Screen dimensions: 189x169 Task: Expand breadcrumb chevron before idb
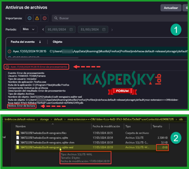pyautogui.click(x=176, y=119)
